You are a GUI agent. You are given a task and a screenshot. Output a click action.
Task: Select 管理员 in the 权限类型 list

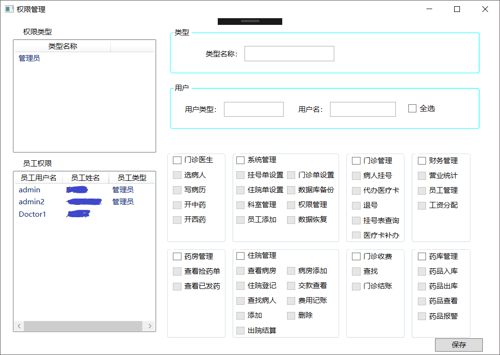pos(29,58)
